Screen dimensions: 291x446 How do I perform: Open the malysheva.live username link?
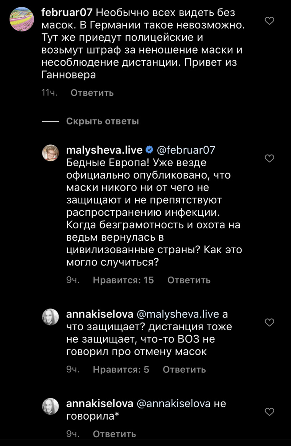tap(104, 150)
